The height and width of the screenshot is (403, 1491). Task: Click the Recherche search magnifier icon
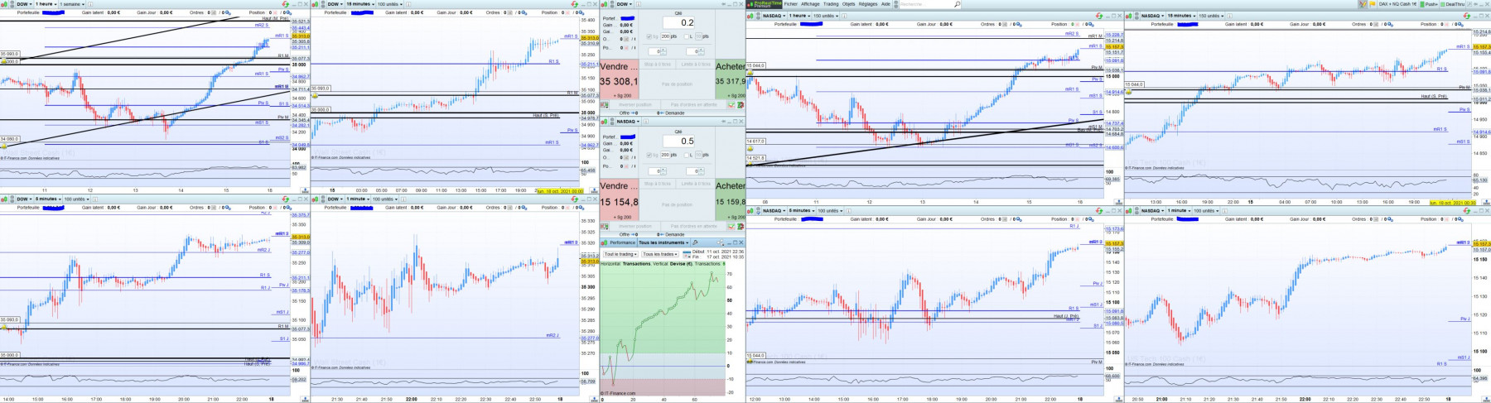[x=957, y=4]
